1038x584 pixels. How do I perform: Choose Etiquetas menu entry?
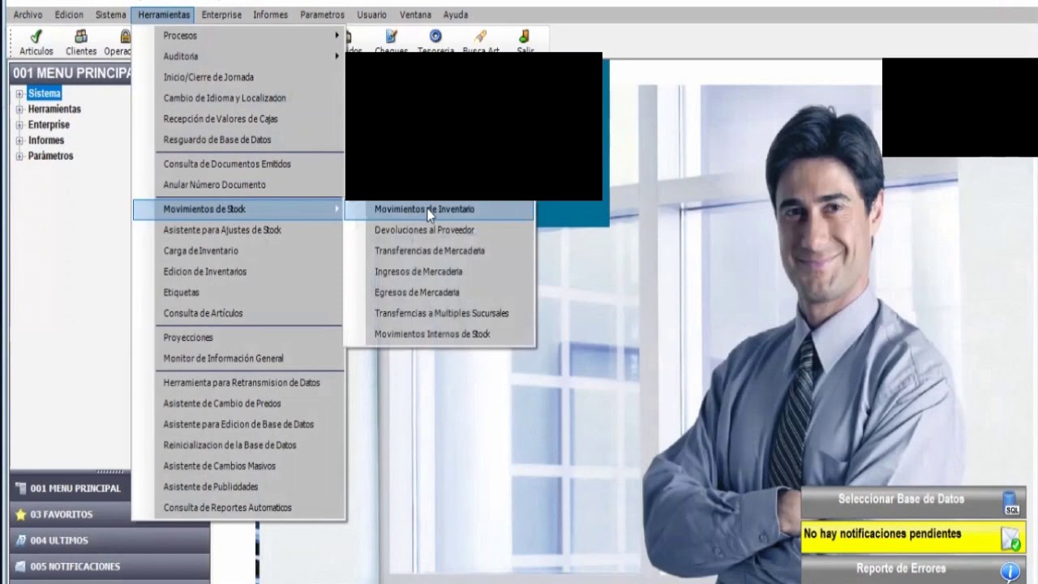coord(239,293)
